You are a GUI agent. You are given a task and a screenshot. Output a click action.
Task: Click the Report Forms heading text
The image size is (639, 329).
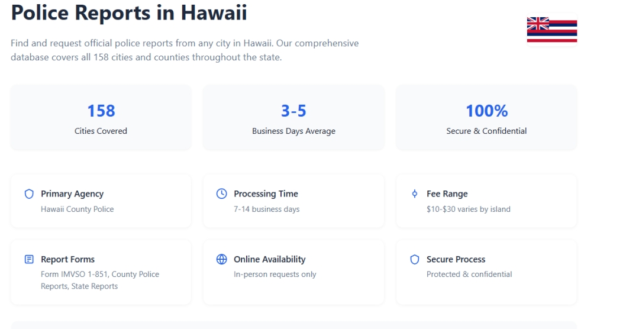coord(67,259)
